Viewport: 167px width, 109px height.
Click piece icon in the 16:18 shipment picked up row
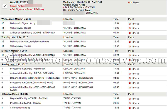point(129,108)
